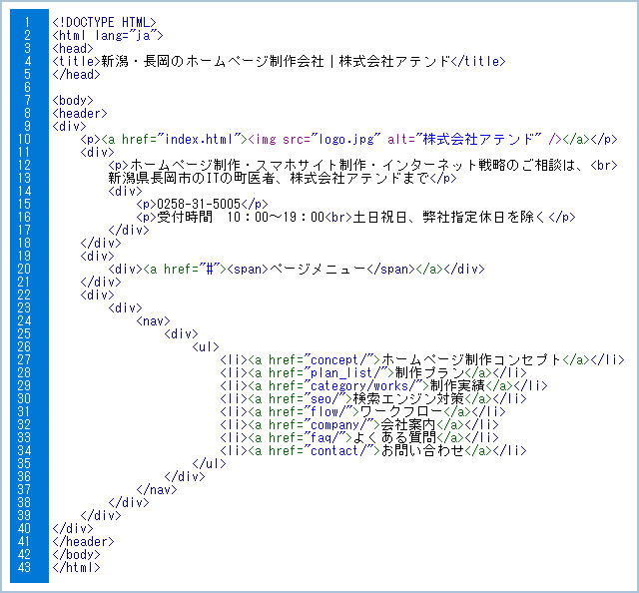Image resolution: width=639 pixels, height=593 pixels.
Task: Click line number 4 in the gutter
Action: click(27, 61)
